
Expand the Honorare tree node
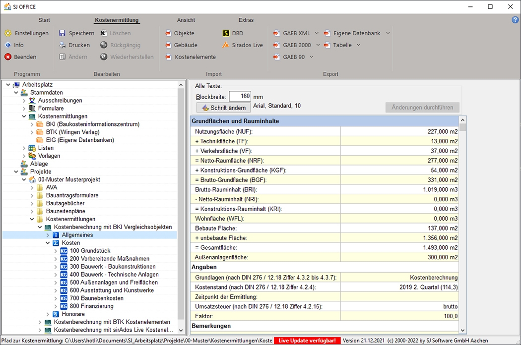48,314
